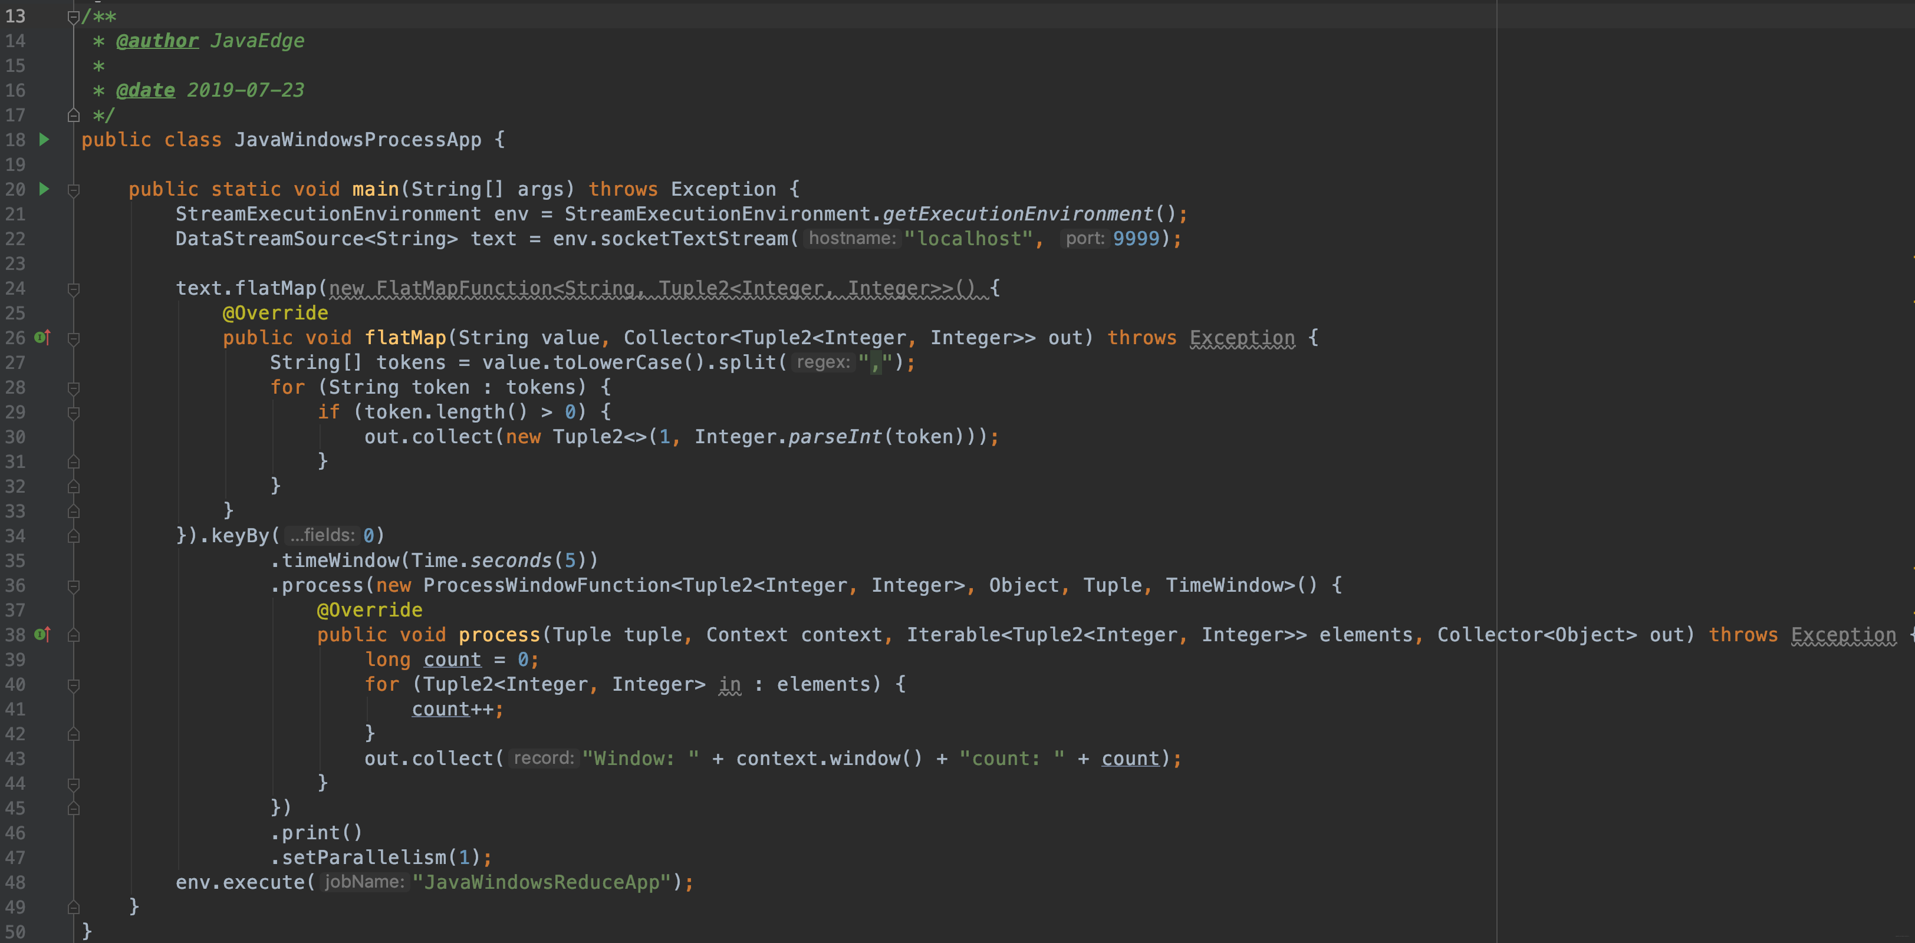This screenshot has width=1915, height=943.
Task: Click the regex: inlay hint on line 27
Action: click(x=823, y=362)
